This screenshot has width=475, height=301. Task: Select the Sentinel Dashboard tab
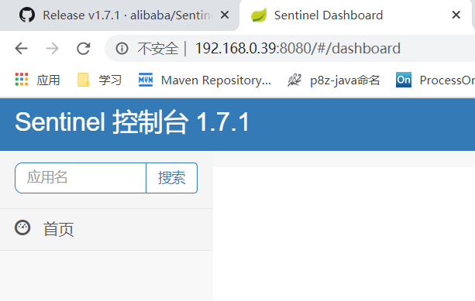click(x=328, y=15)
